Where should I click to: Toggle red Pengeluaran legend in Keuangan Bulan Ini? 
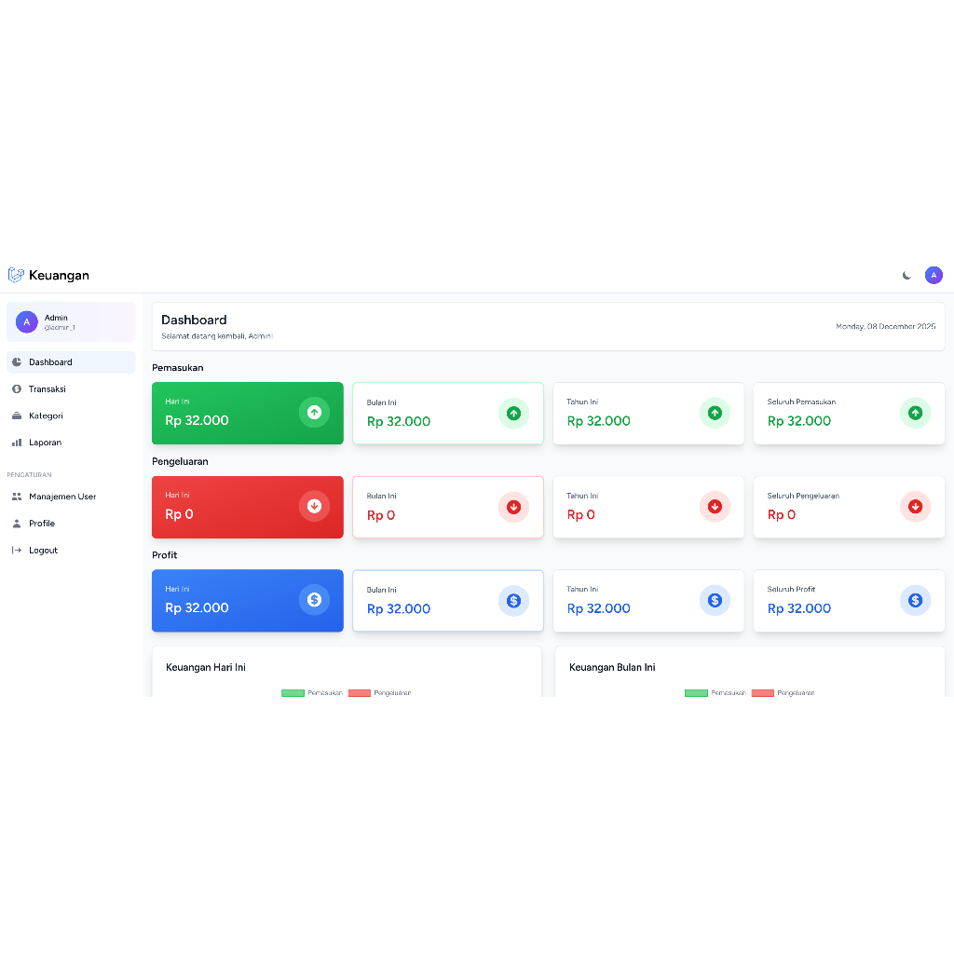[783, 693]
